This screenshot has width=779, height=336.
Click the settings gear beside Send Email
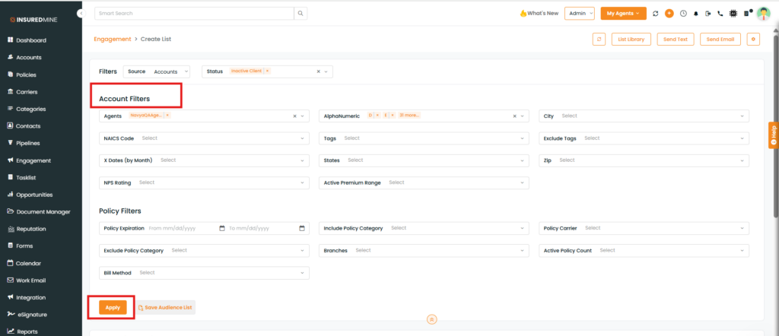754,39
